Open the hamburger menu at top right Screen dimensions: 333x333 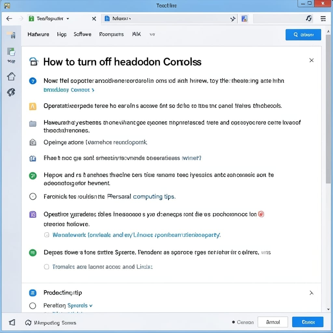pyautogui.click(x=323, y=19)
